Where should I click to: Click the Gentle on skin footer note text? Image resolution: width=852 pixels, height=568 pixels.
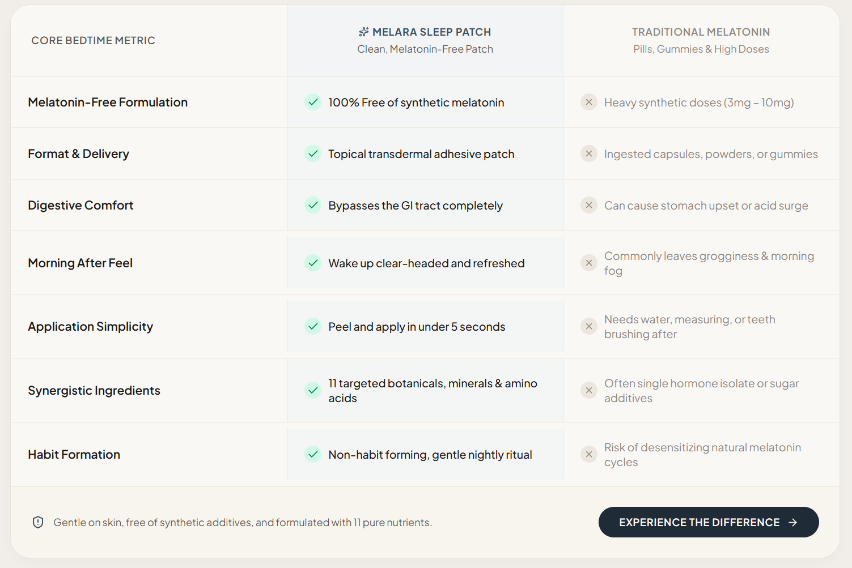tap(243, 522)
